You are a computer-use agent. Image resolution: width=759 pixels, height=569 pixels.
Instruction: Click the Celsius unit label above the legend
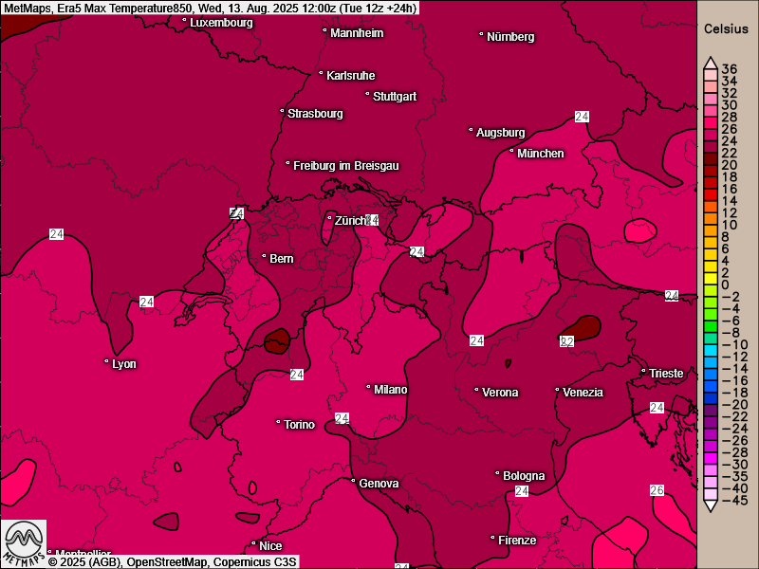pos(726,29)
